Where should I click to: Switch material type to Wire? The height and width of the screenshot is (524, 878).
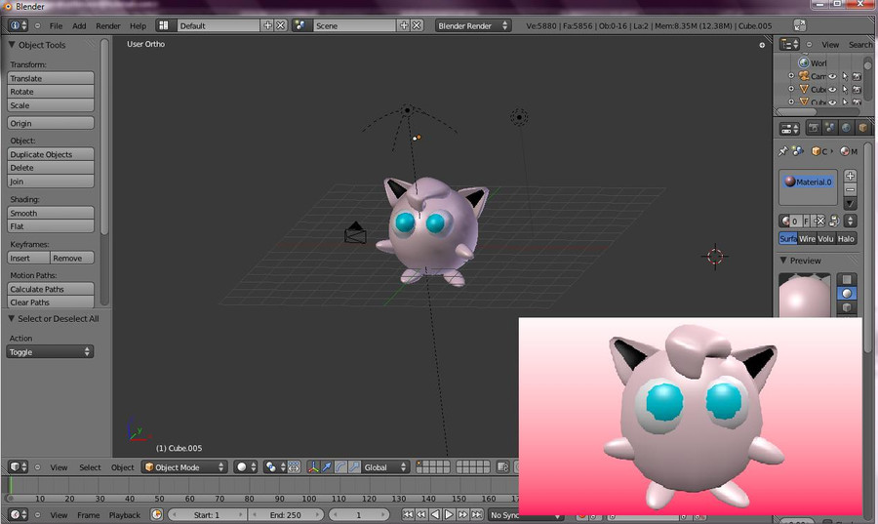(807, 238)
